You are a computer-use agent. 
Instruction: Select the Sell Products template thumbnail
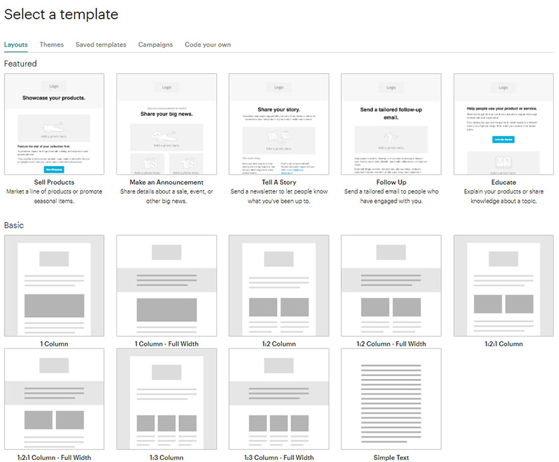[x=54, y=124]
